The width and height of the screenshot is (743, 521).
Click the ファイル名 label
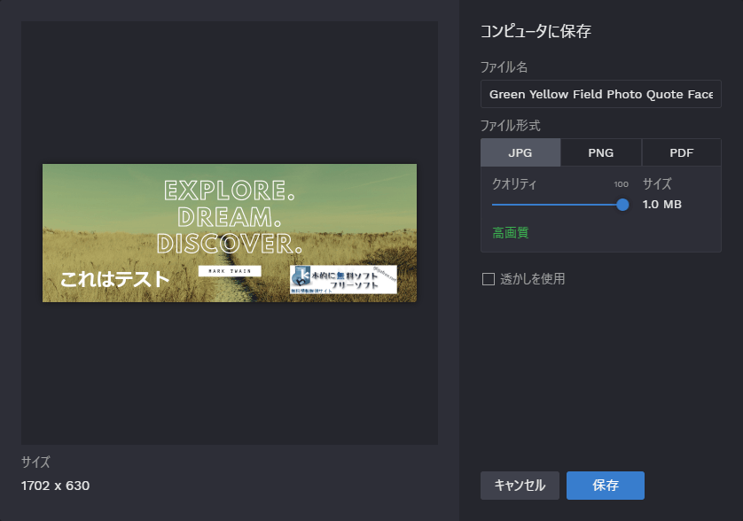point(504,67)
